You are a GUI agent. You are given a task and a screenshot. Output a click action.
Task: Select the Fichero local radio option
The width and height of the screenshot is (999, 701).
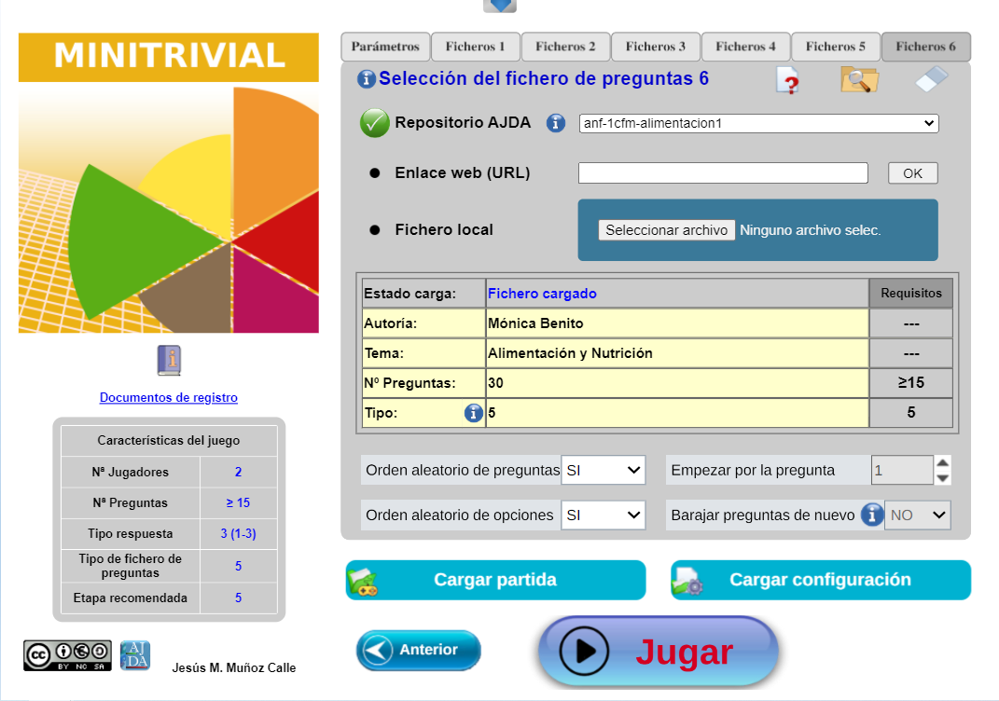tap(375, 230)
